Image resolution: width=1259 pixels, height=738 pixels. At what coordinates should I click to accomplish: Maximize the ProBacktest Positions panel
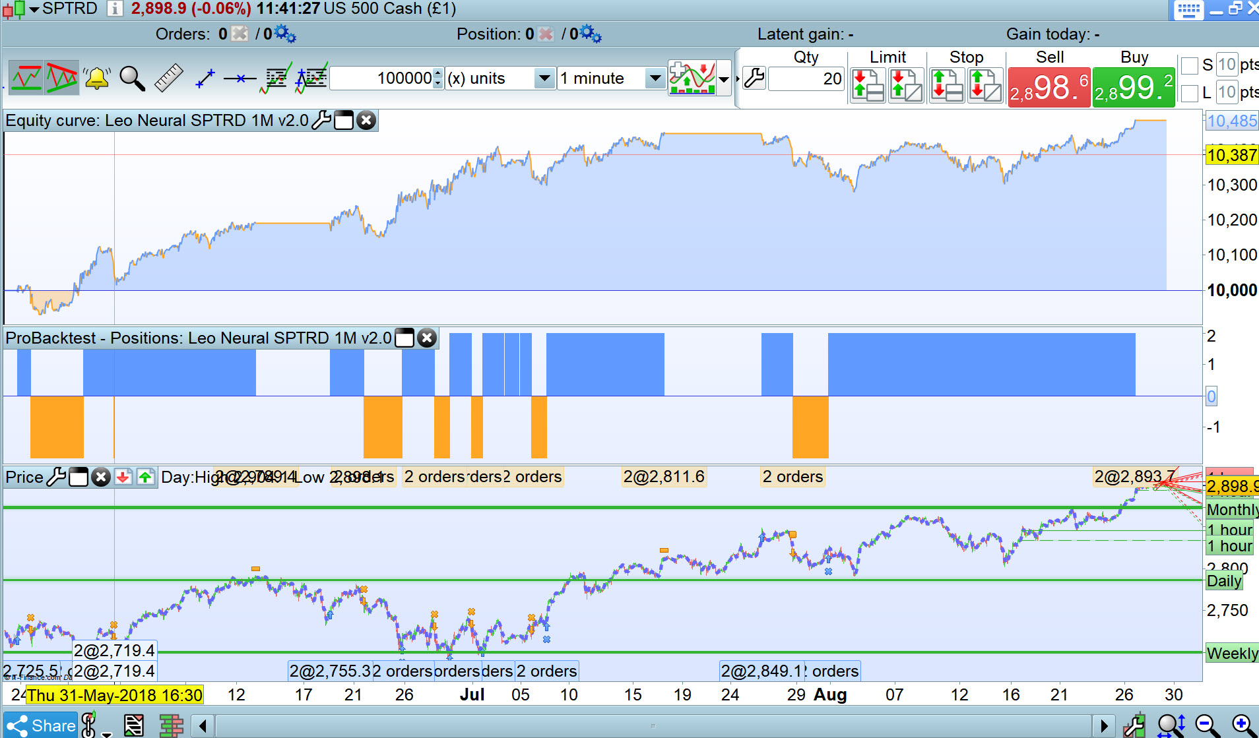[x=404, y=338]
